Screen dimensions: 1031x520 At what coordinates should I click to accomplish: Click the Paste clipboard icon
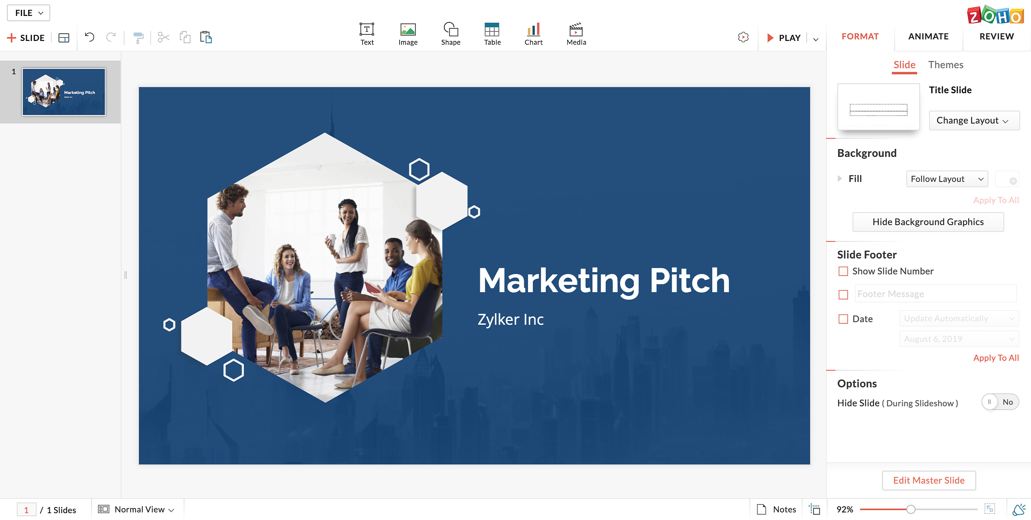206,38
